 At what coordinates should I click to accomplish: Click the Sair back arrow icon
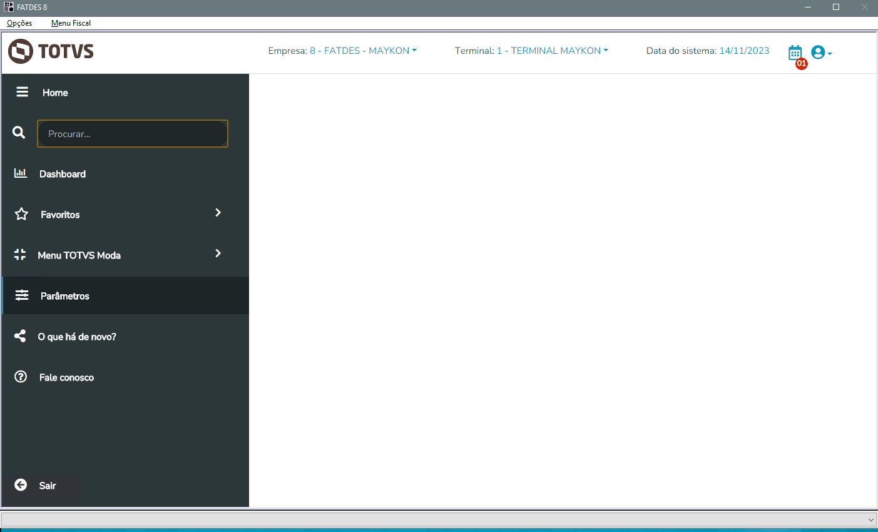tap(21, 485)
